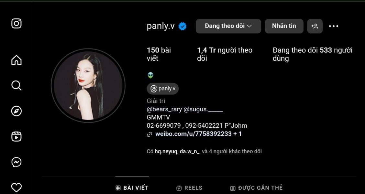This screenshot has height=194, width=365.
Task: Open the panly.v Threads badge
Action: 162,89
